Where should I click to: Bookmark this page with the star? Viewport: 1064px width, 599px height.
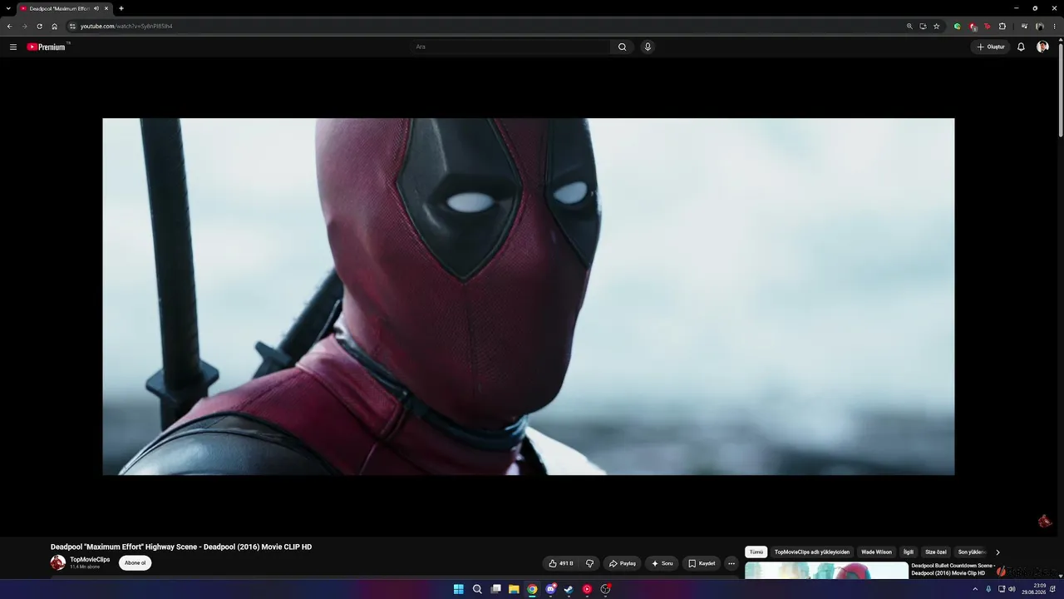click(x=936, y=26)
